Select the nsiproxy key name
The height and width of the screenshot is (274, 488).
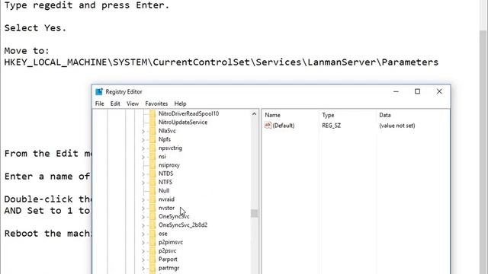(169, 165)
